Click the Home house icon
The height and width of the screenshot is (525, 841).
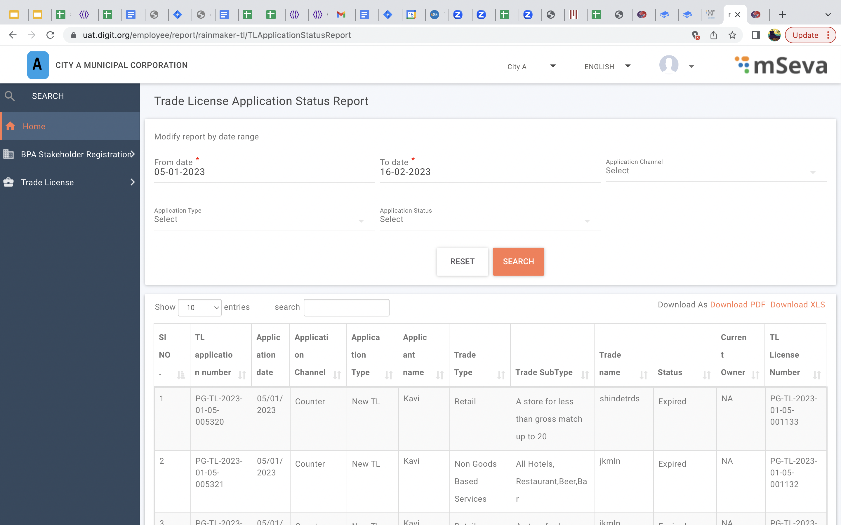11,126
